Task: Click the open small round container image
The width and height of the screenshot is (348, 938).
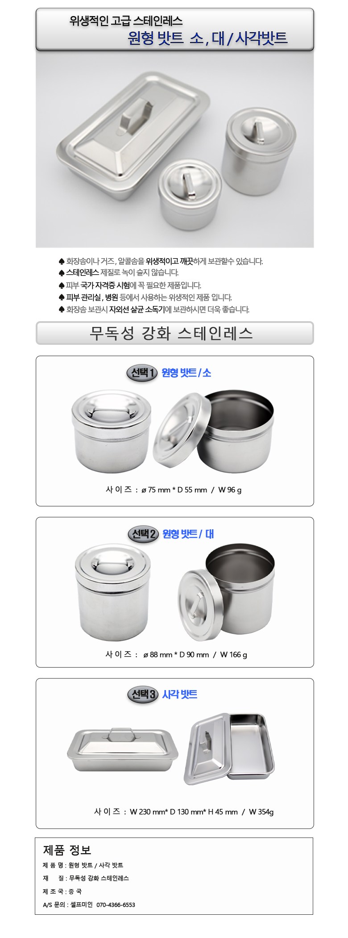Action: click(x=213, y=431)
